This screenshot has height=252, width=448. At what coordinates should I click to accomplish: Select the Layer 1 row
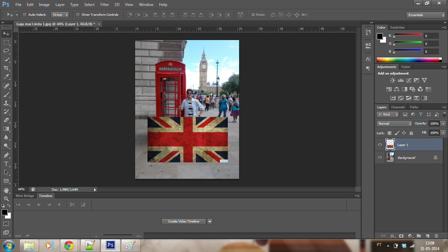point(409,145)
